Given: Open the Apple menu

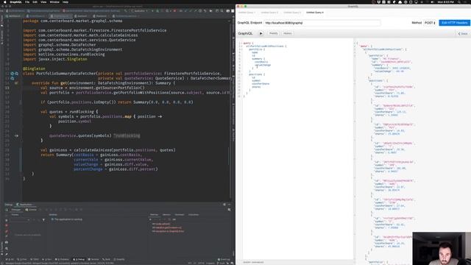Looking at the screenshot, I should [x=4, y=2].
